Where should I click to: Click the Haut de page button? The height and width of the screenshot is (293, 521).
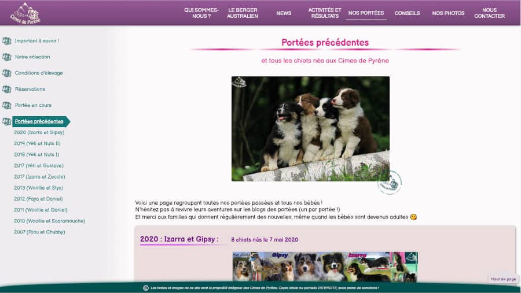click(x=503, y=279)
